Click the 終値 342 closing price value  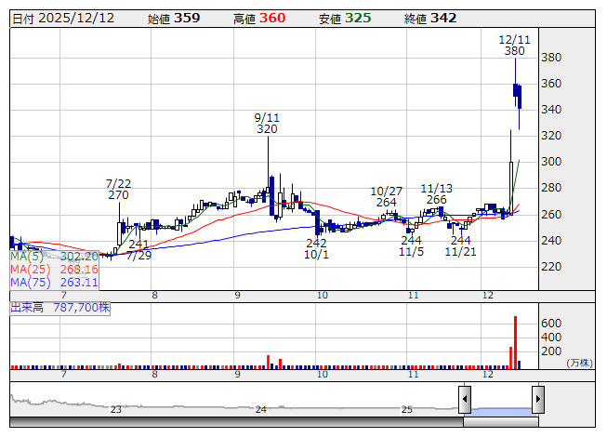point(431,19)
